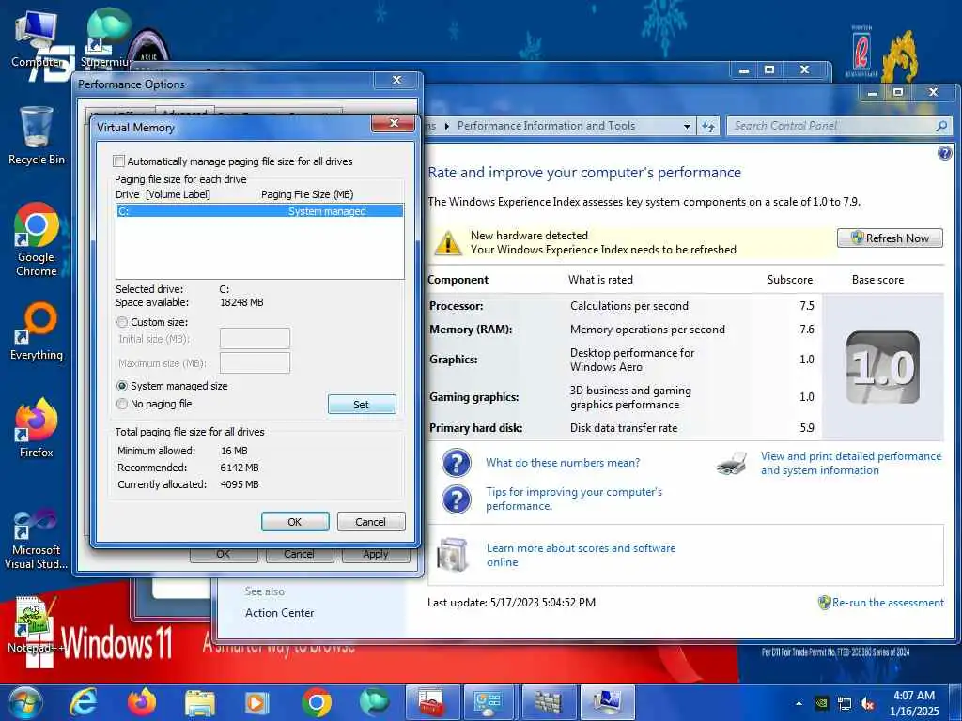Image resolution: width=962 pixels, height=721 pixels.
Task: Click the taskbar clock showing 4:07 AM
Action: coord(914,703)
